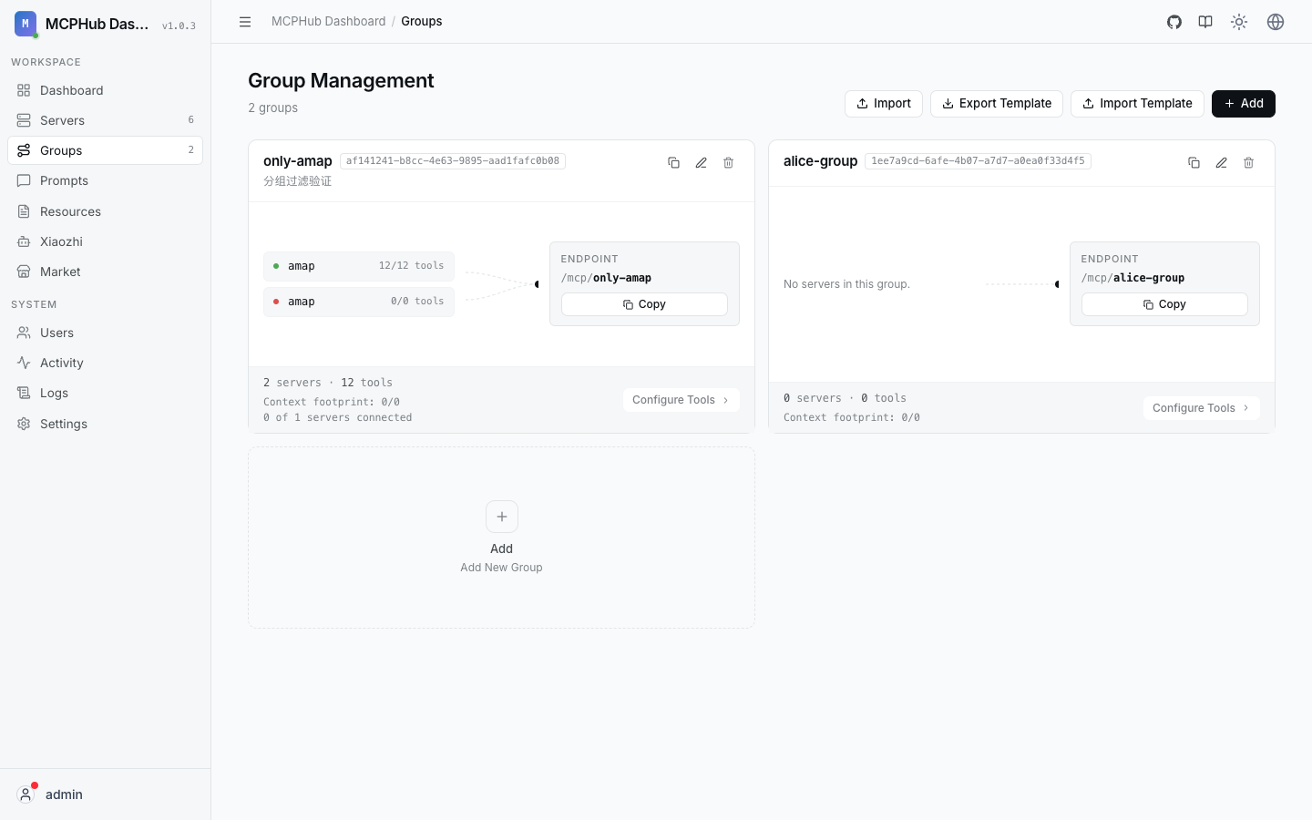Screen dimensions: 1312x820
Task: Open Users in the sidebar
Action: [x=105, y=333]
